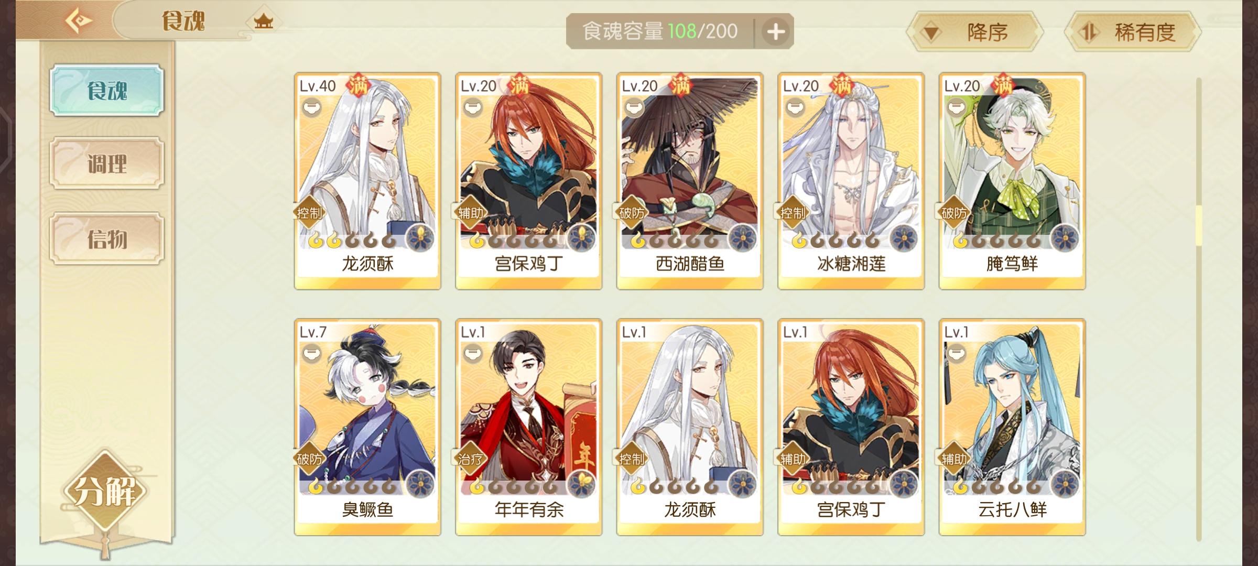
Task: Open the 稀有度 sort criteria dropdown
Action: point(1132,32)
